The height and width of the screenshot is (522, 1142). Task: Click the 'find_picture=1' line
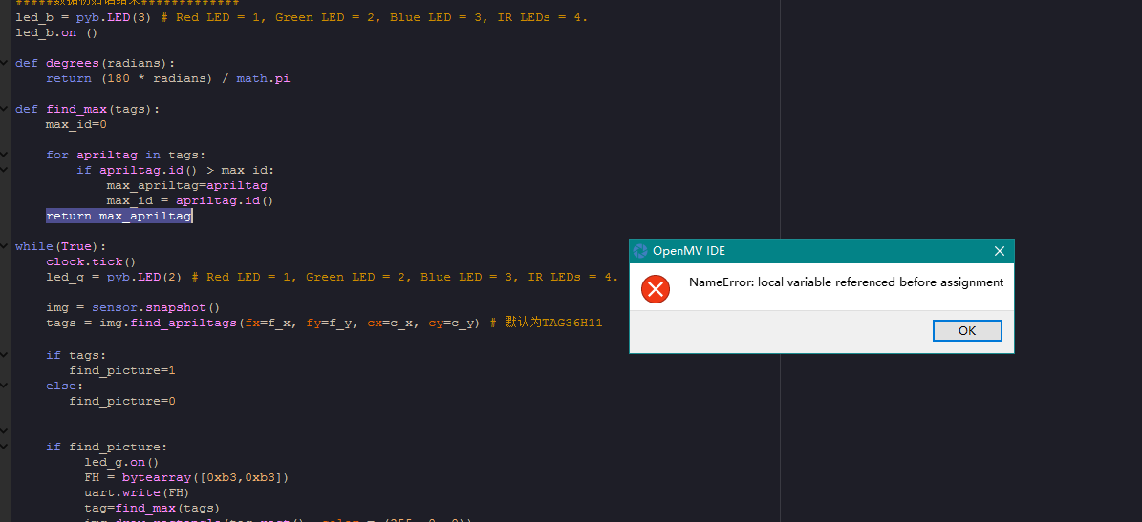click(x=122, y=371)
